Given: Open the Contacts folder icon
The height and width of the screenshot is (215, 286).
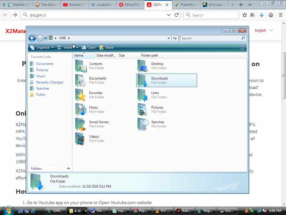Looking at the screenshot, I should [x=81, y=66].
